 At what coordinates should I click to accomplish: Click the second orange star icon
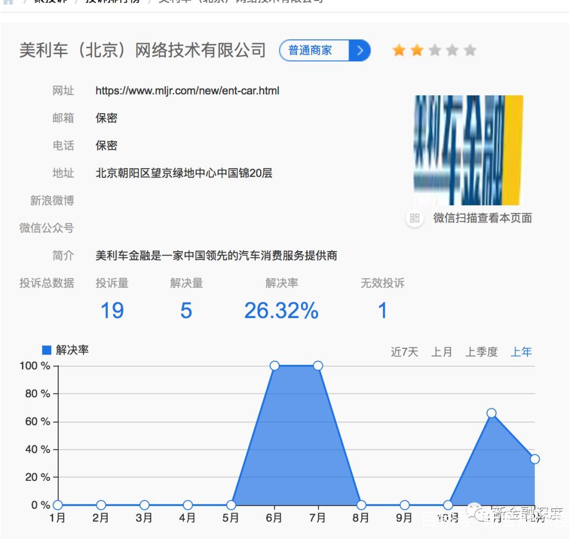[x=416, y=50]
